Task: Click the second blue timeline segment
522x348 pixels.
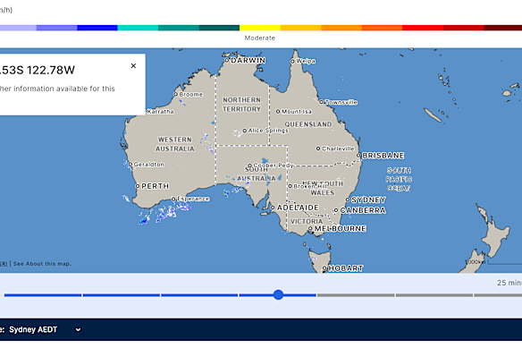Action: (122, 295)
